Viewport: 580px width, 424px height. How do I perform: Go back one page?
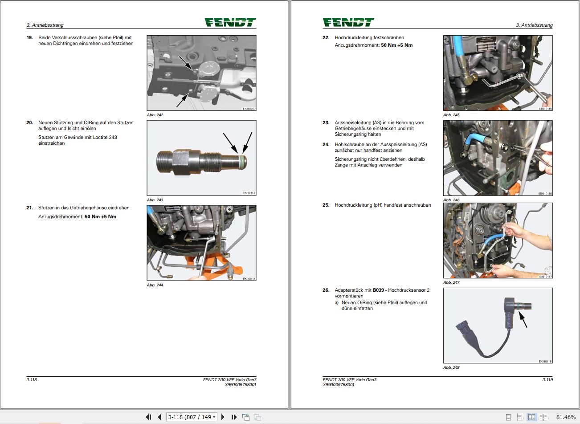pyautogui.click(x=159, y=417)
